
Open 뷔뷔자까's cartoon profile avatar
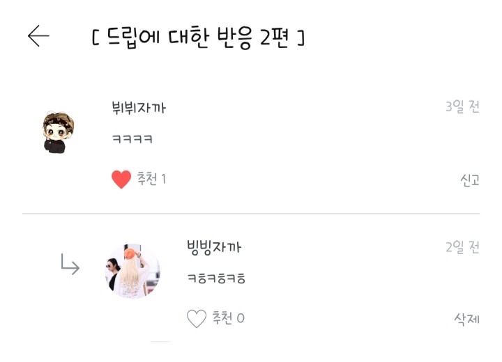pyautogui.click(x=58, y=132)
